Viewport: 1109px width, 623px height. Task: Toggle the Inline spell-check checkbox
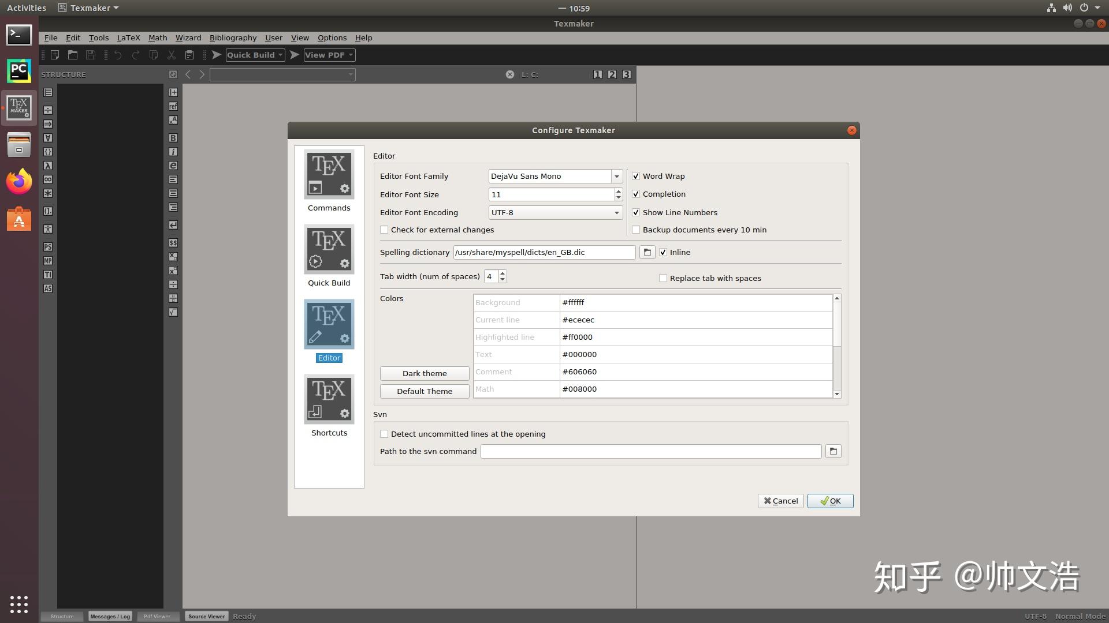click(663, 252)
